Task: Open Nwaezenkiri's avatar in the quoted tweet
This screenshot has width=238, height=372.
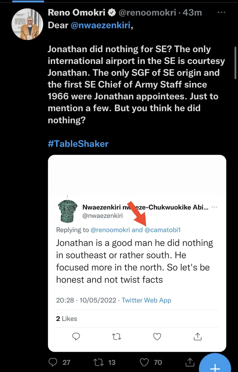Action: [67, 211]
